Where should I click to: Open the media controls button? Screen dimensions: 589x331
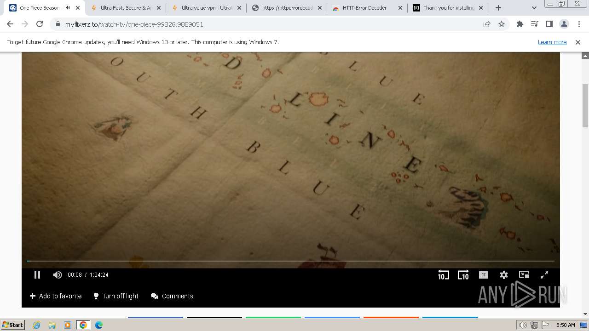[534, 24]
